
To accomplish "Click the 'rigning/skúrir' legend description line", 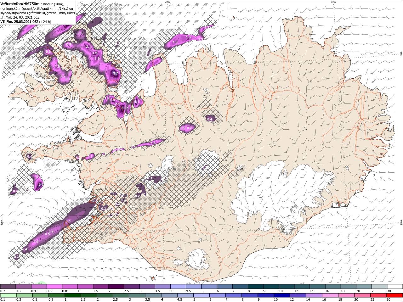I will (37, 8).
